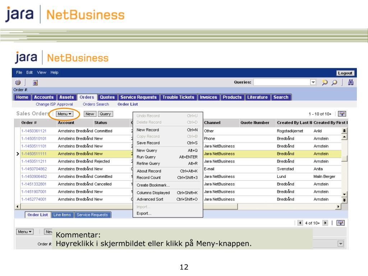Choose Save Record in context menu

pyautogui.click(x=167, y=143)
